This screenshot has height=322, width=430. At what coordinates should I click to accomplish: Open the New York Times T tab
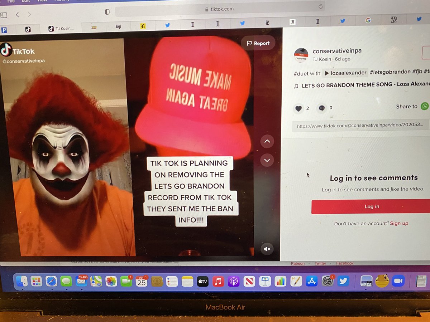pos(267,23)
